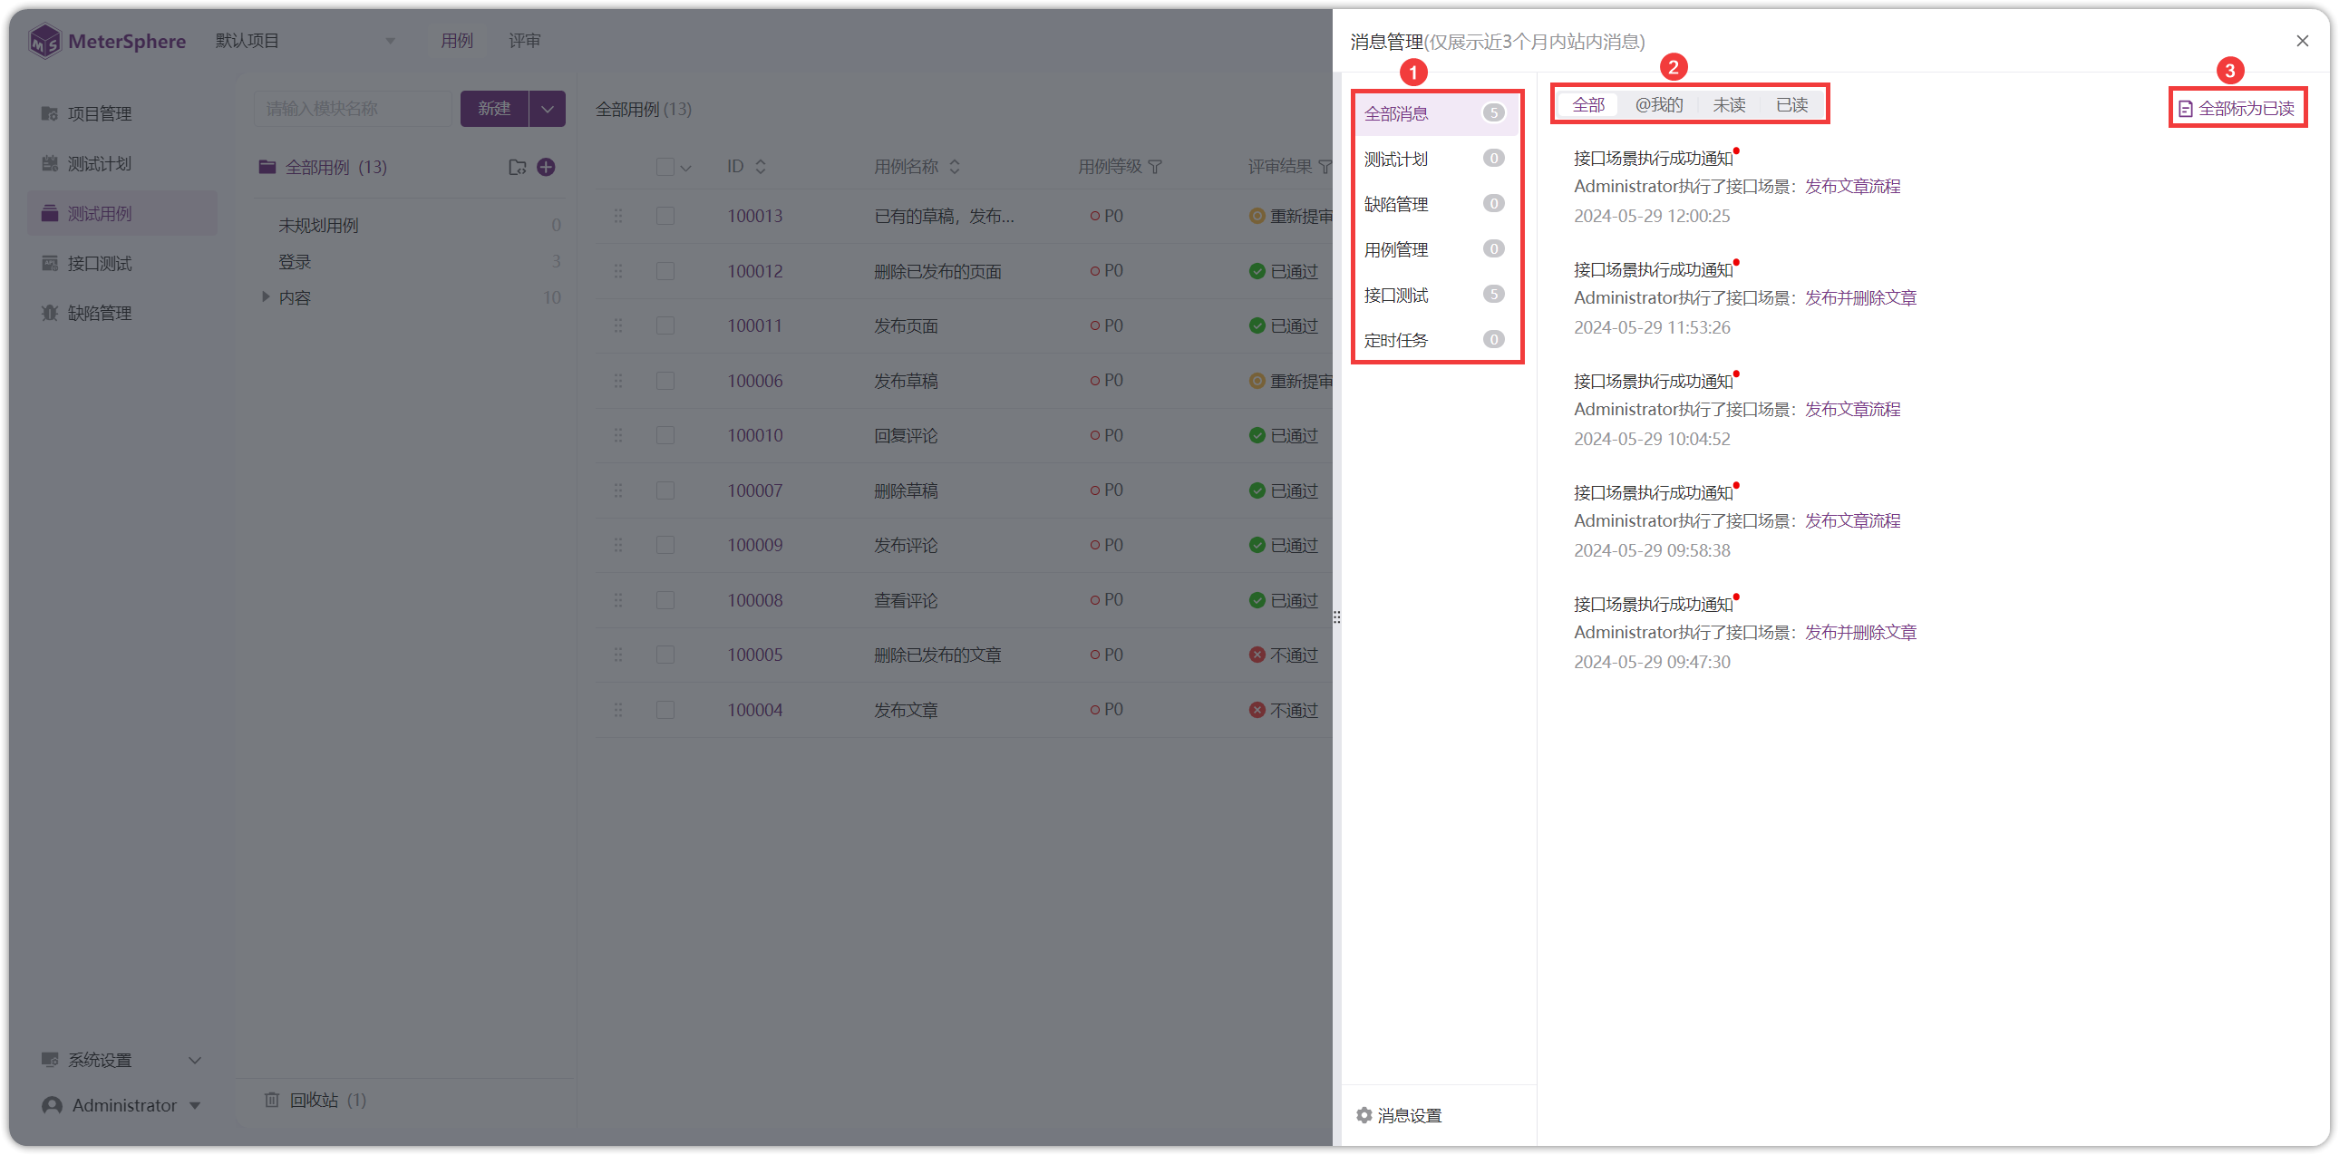Click the 请输入模块名称 search field
Viewport: 2339px width, 1155px height.
pos(353,109)
